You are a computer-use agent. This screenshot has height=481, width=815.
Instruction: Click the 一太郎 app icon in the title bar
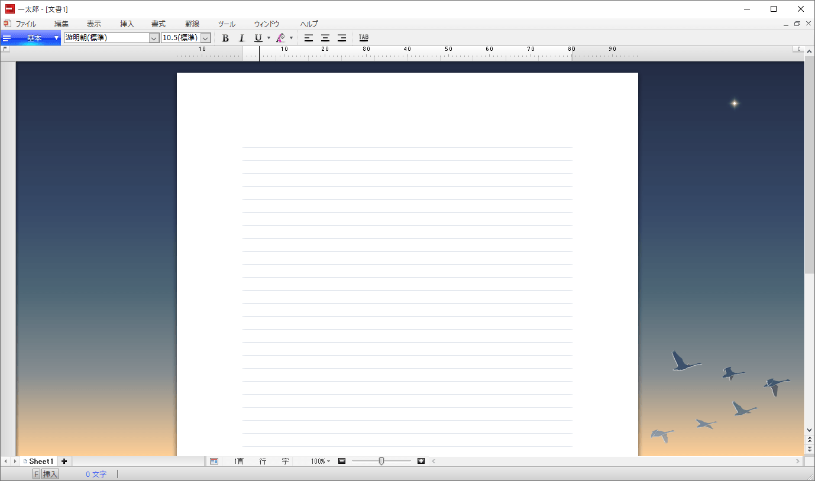(x=9, y=9)
